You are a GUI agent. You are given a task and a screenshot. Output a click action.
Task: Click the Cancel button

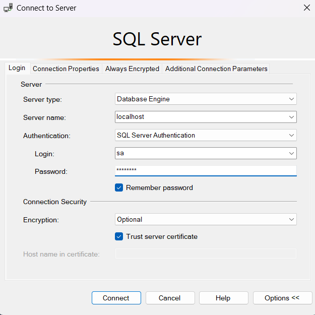(170, 298)
